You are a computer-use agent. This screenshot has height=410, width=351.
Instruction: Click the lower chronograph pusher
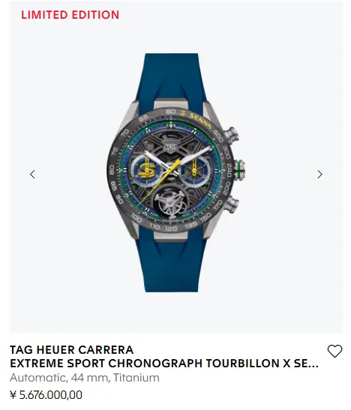pos(231,204)
